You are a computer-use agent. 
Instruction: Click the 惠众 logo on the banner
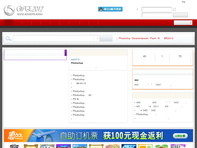pos(15,136)
